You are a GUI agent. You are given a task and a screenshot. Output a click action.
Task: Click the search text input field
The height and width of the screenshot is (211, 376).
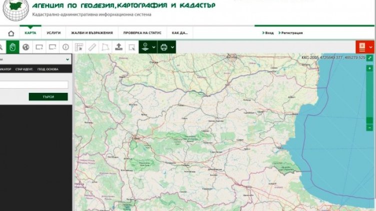pos(34,85)
